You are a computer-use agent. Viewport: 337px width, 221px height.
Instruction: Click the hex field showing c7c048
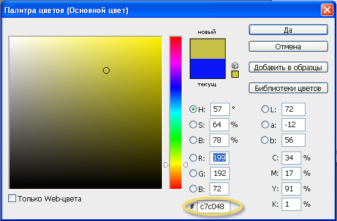click(214, 207)
